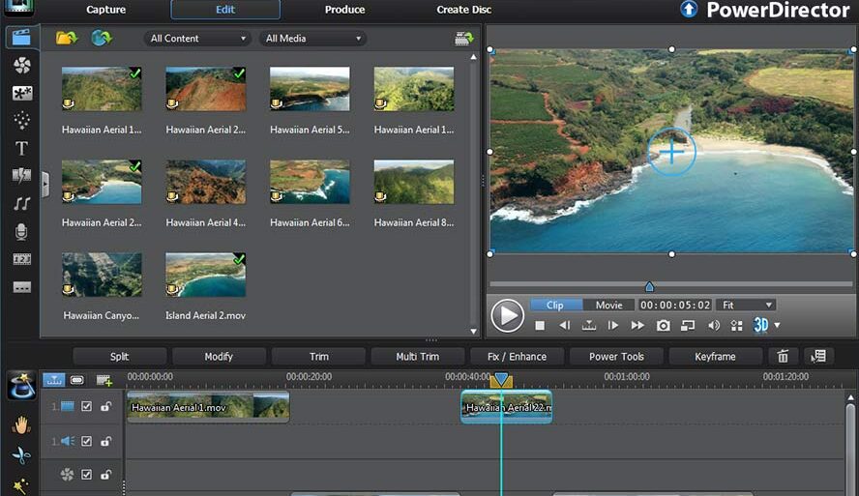Toggle audio track 1 enable checkbox
Screen dimensions: 859x496
87,441
